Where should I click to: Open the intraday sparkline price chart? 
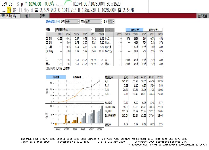64,4
